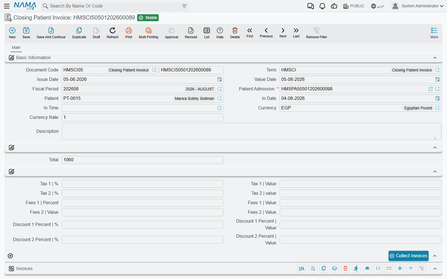Viewport: 447px width, 279px height.
Task: Click the thumbs-up icon in header
Action: [334, 6]
